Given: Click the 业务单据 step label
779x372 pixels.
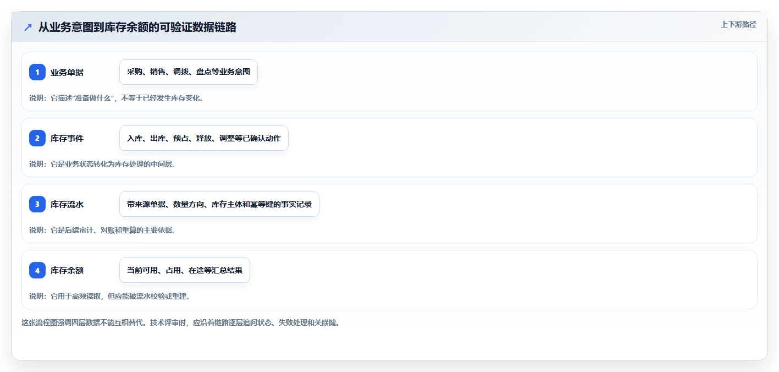Looking at the screenshot, I should click(x=67, y=72).
